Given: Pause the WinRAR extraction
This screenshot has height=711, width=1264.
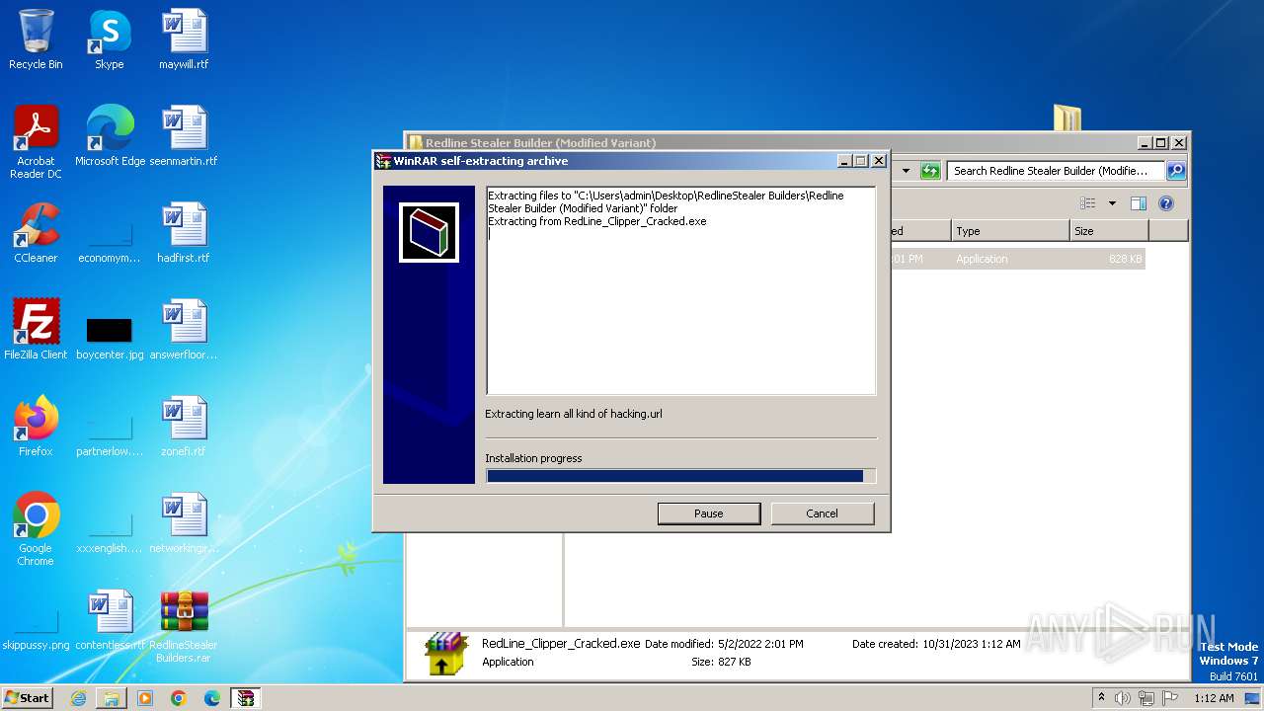Looking at the screenshot, I should coord(709,513).
